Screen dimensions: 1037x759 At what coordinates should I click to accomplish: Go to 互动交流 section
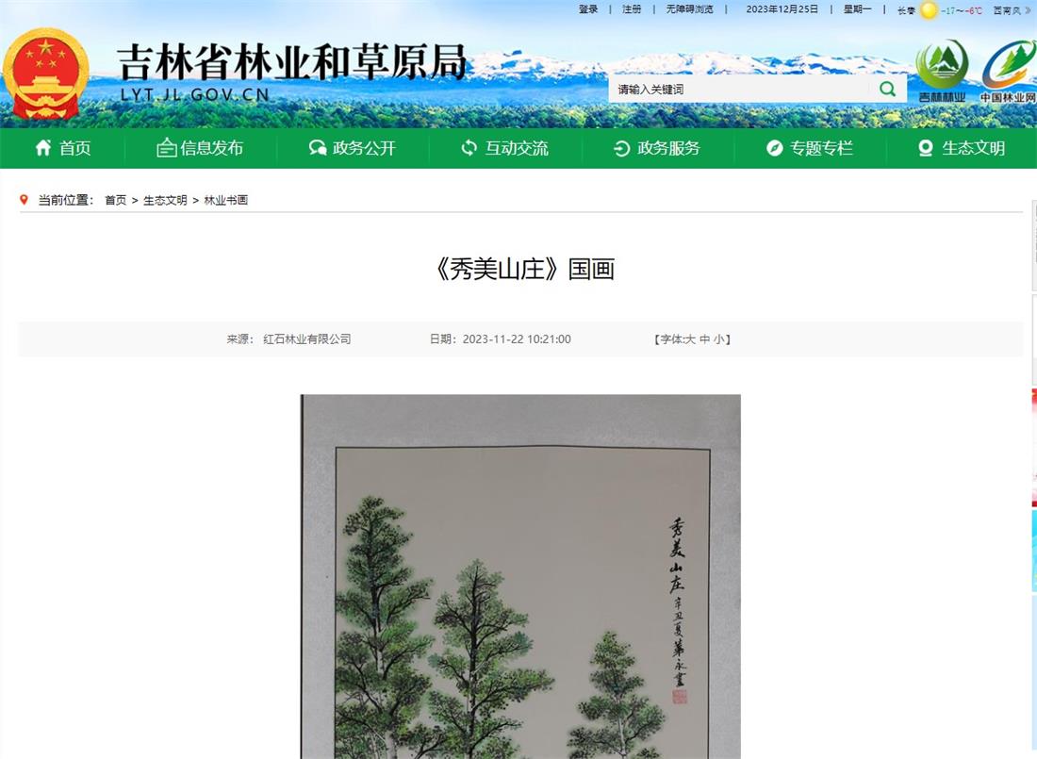pos(504,148)
